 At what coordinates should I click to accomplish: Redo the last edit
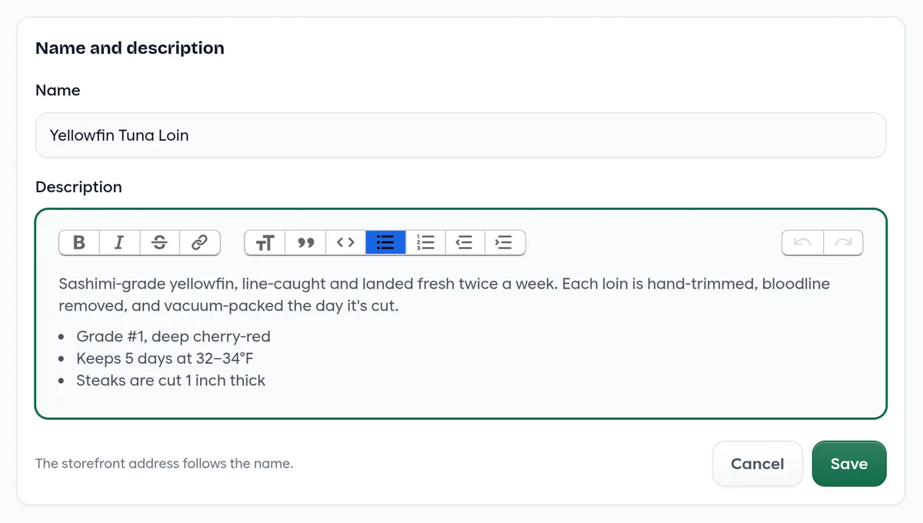click(843, 243)
